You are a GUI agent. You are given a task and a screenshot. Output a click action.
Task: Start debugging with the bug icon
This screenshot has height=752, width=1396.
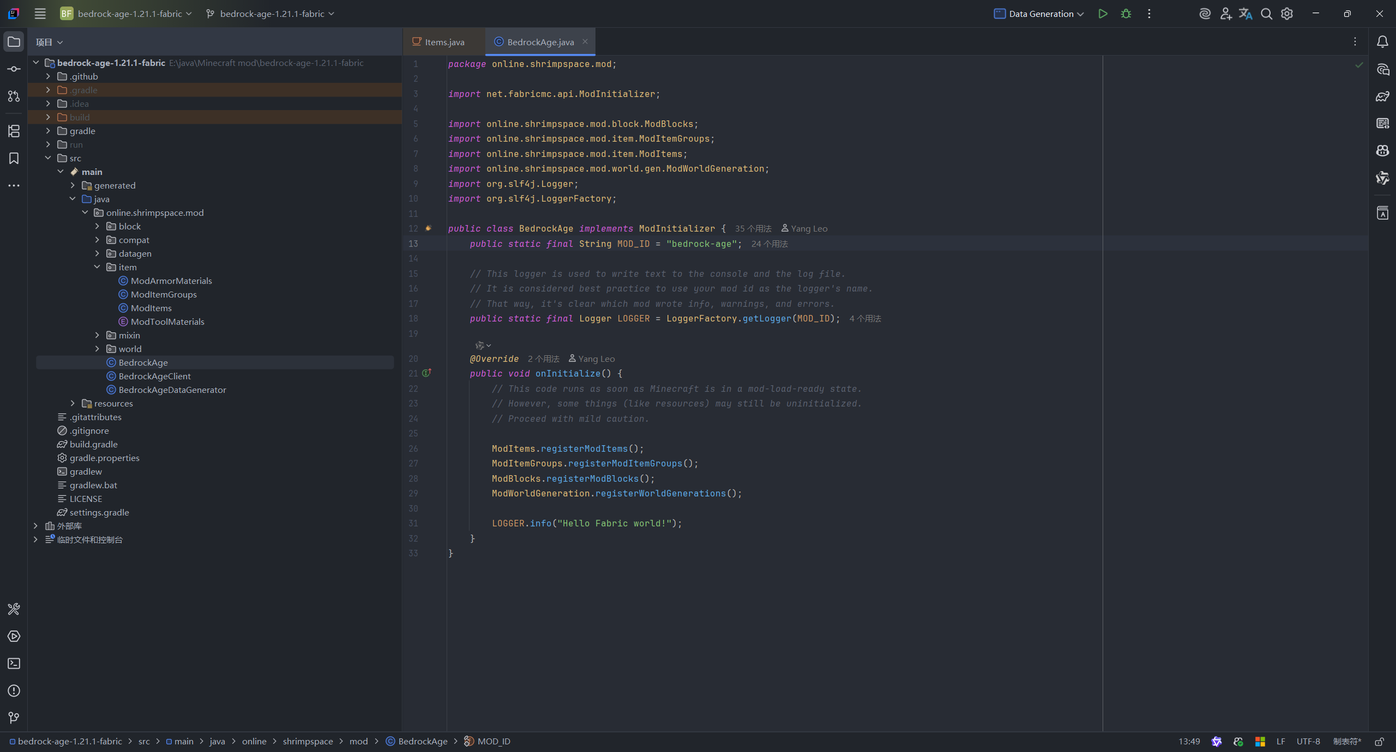pyautogui.click(x=1126, y=14)
